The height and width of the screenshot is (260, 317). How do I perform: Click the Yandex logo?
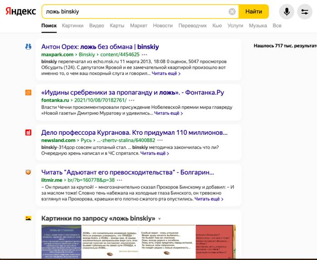click(21, 11)
